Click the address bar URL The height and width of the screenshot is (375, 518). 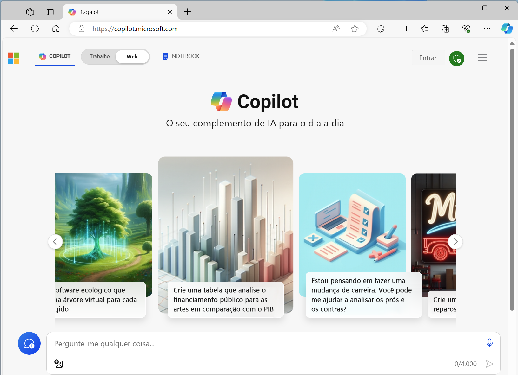[135, 29]
